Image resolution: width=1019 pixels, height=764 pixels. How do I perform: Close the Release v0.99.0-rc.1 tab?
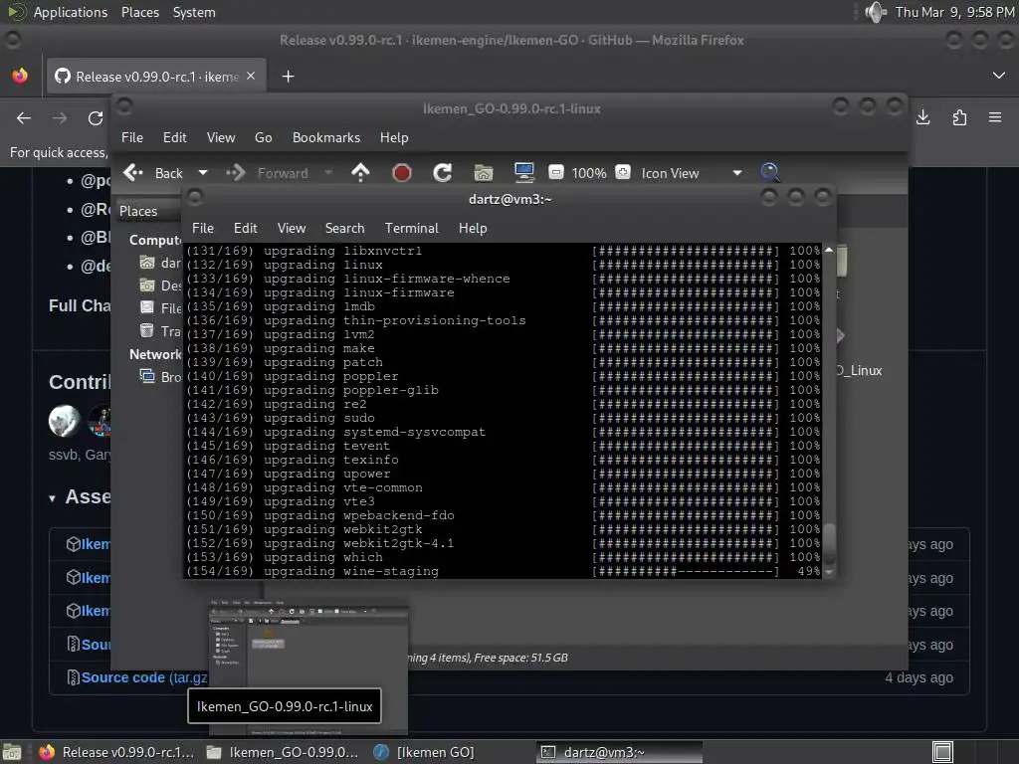pos(251,76)
